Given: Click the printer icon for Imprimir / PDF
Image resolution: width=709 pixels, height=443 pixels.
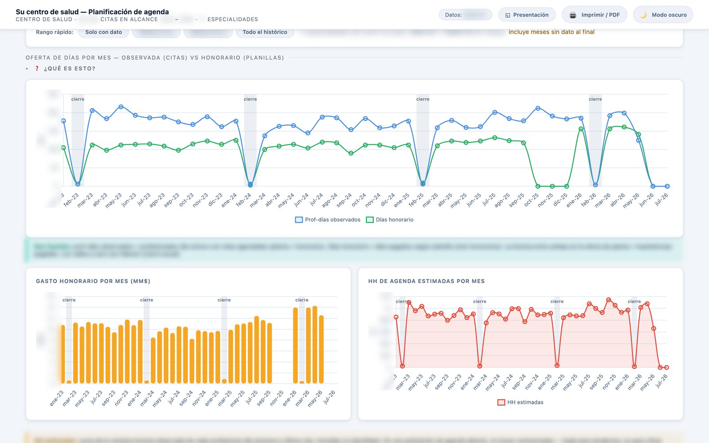Looking at the screenshot, I should [x=573, y=15].
